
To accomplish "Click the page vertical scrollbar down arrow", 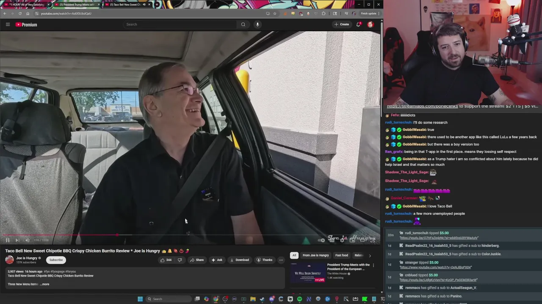I will pyautogui.click(x=381, y=292).
